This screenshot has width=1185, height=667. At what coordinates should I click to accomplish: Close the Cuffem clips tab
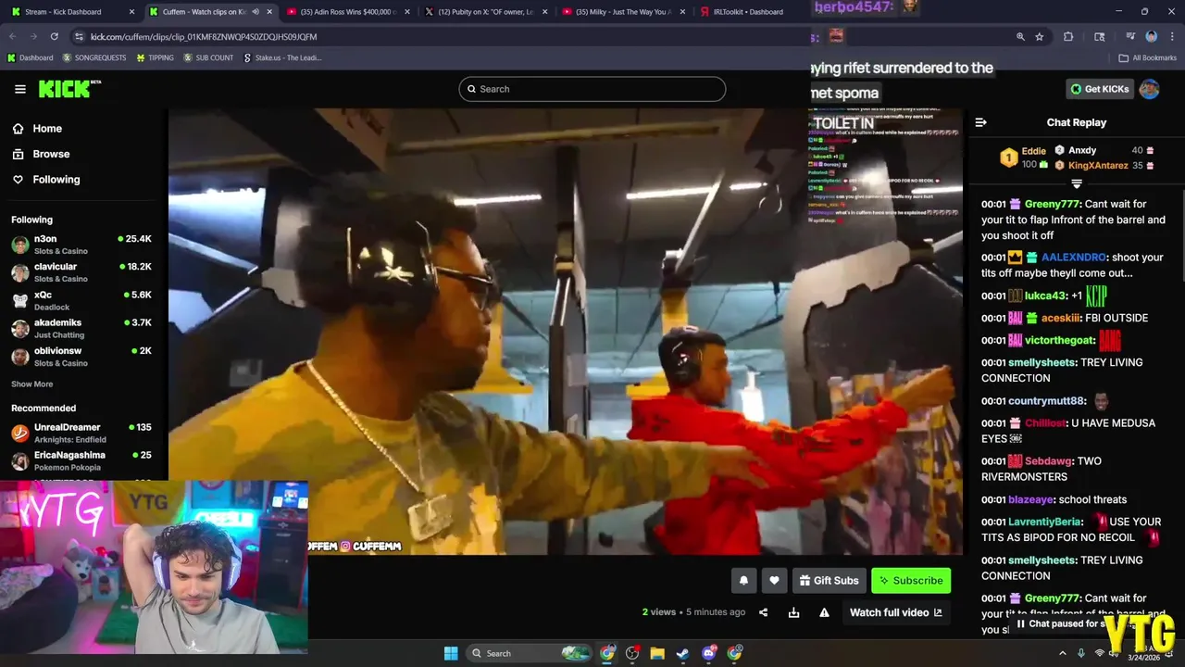coord(269,12)
